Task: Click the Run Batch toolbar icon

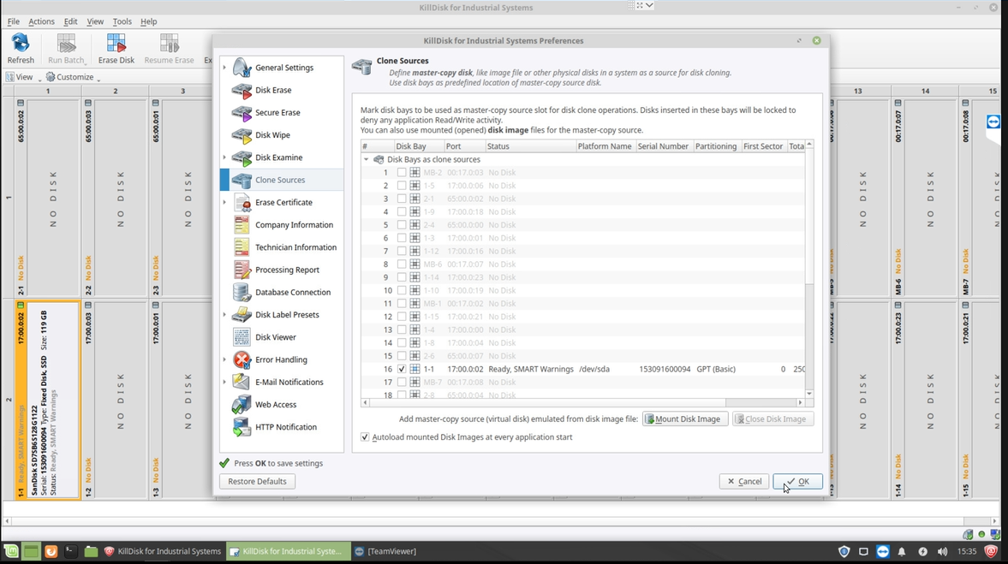Action: tap(66, 43)
